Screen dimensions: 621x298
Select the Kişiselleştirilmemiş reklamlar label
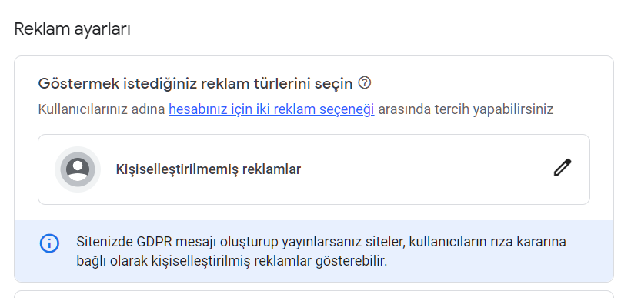click(x=209, y=169)
